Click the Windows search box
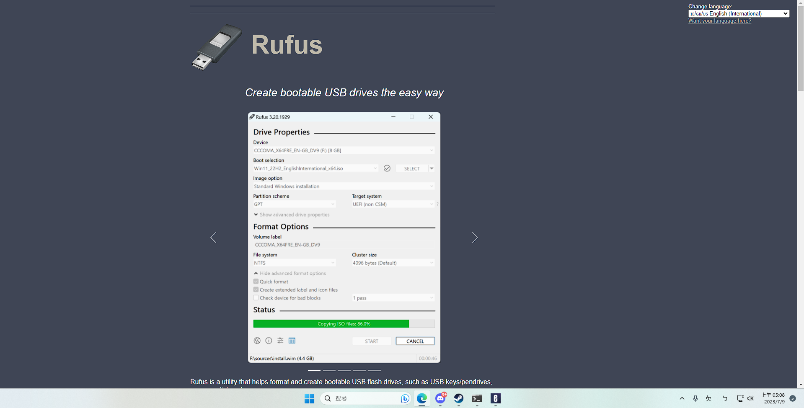Image resolution: width=804 pixels, height=408 pixels. 365,398
